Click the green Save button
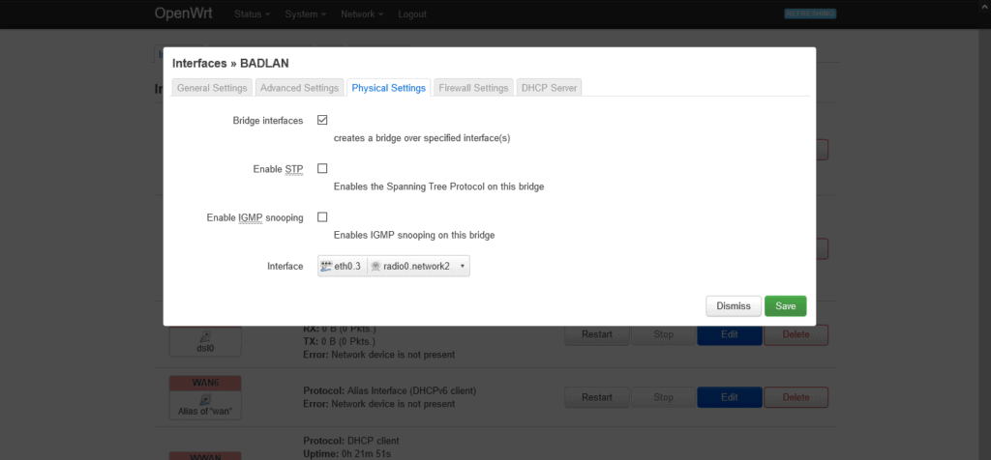The image size is (991, 460). coord(786,306)
